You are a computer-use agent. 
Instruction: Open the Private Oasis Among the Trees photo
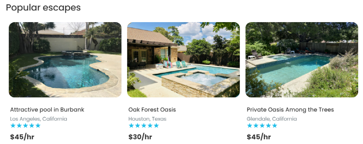[x=302, y=60]
